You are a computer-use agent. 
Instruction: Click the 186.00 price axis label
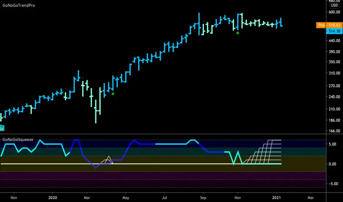coord(334,120)
